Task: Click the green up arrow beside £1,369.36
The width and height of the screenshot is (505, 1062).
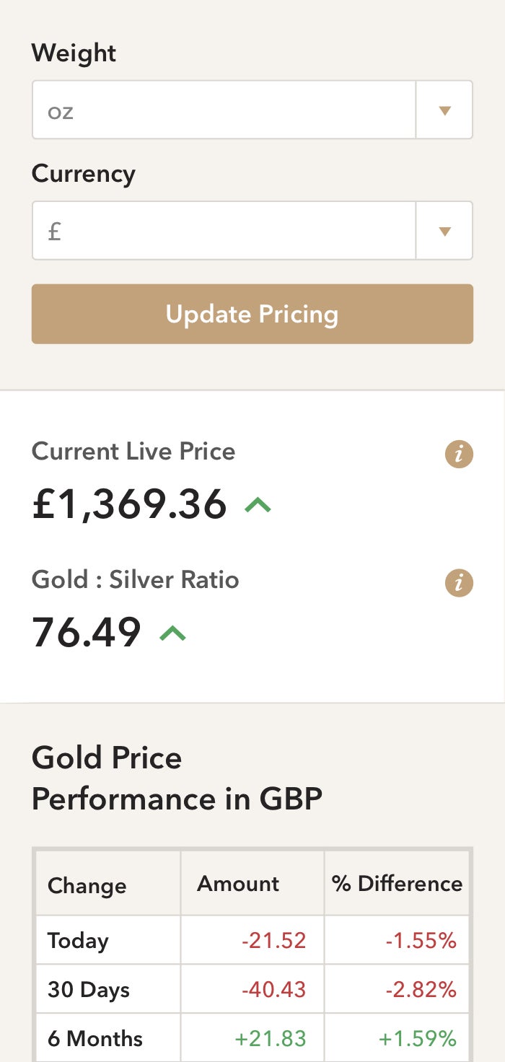Action: [x=258, y=504]
